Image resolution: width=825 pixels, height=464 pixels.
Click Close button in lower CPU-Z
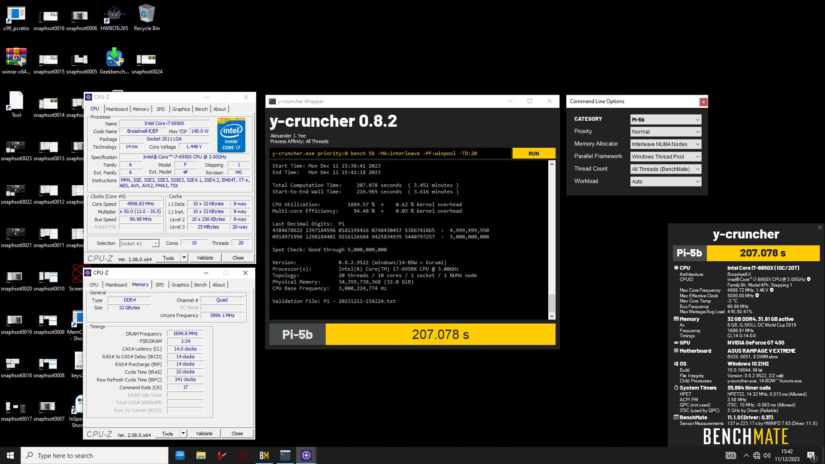[x=237, y=433]
